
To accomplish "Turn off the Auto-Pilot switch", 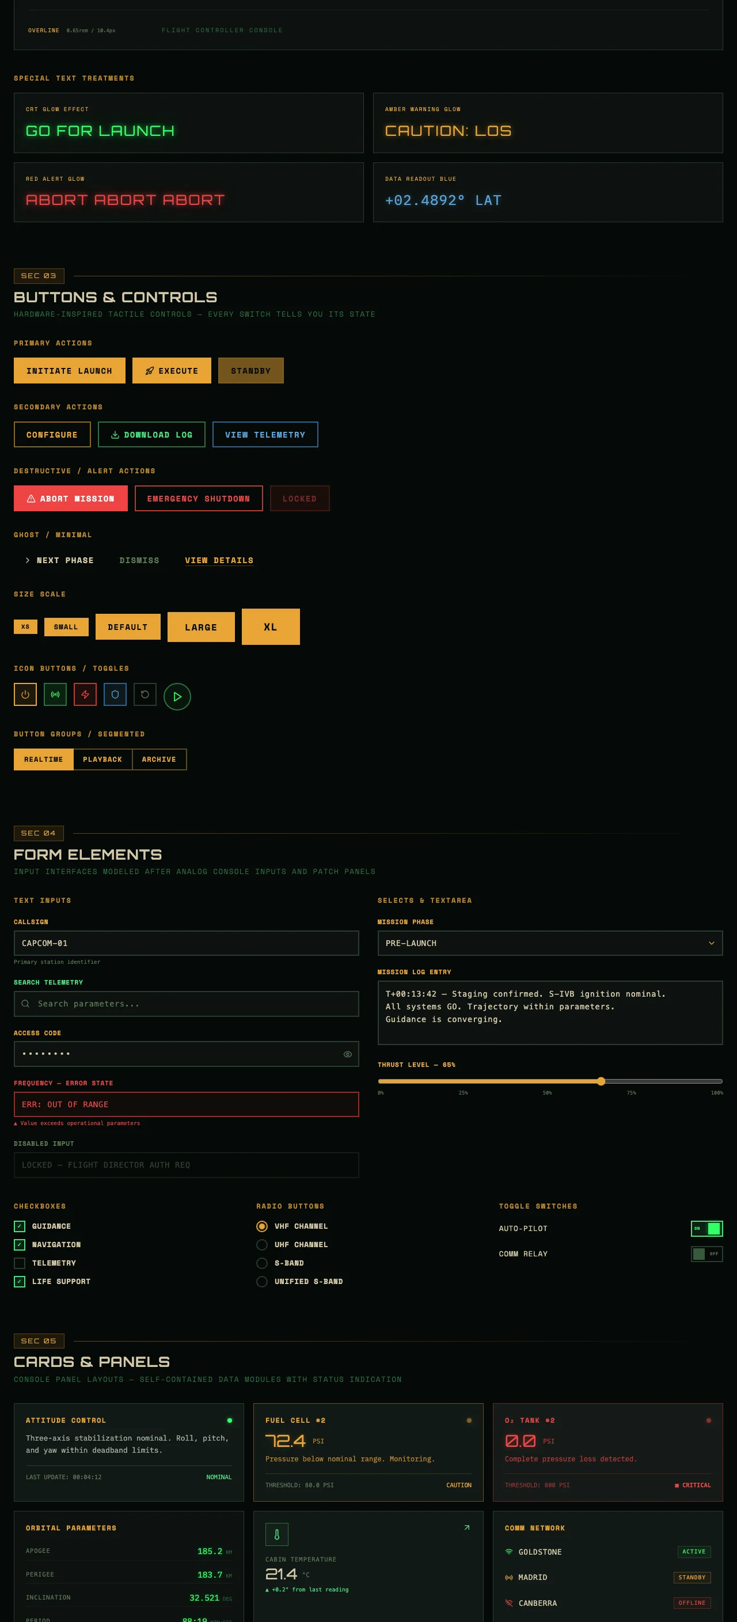I will point(706,1229).
